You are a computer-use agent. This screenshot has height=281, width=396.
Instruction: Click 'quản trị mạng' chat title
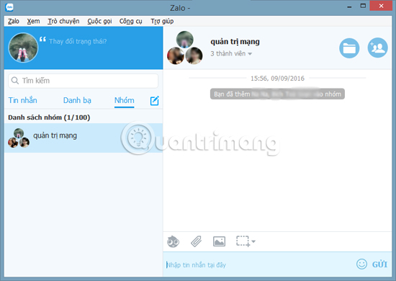(x=235, y=42)
